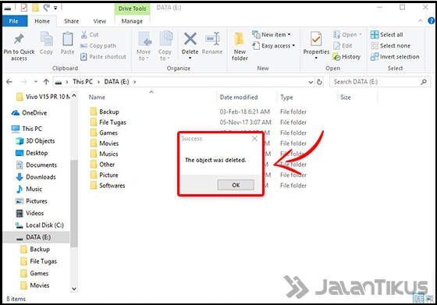Switch to the View ribbon tab

[x=100, y=21]
